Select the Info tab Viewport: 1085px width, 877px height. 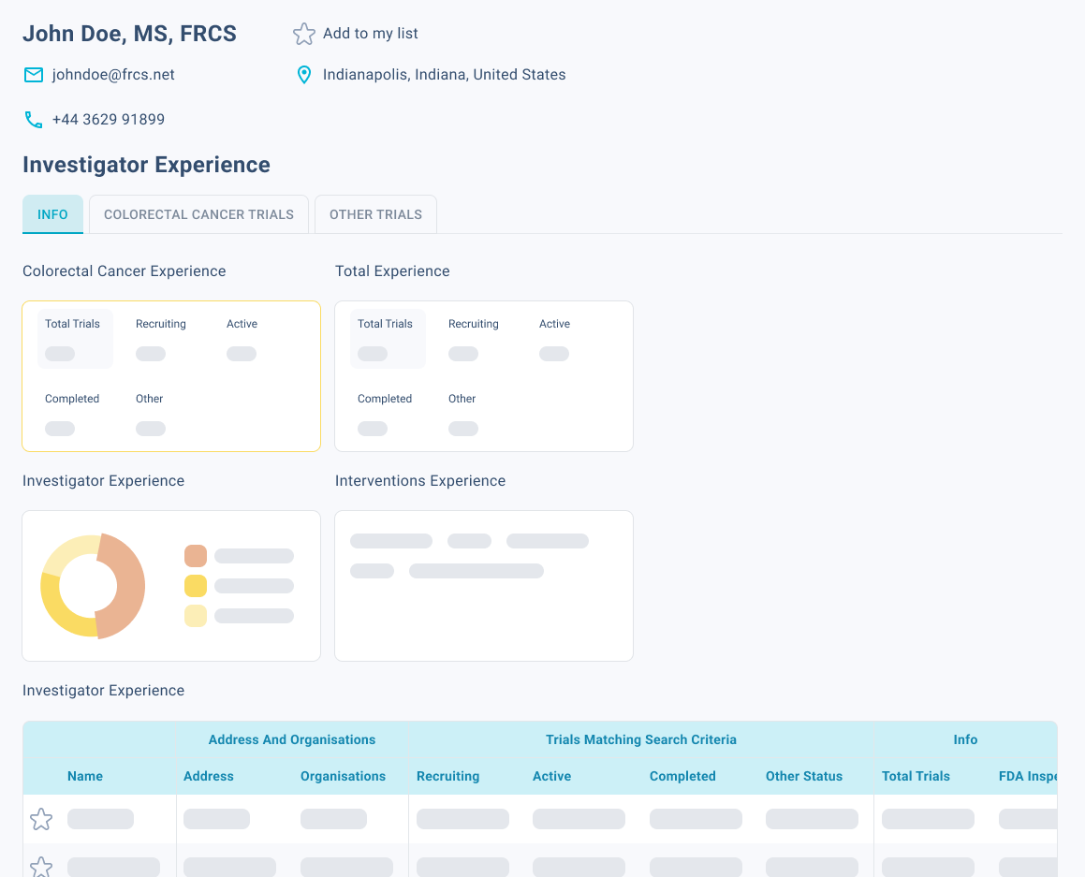tap(52, 214)
